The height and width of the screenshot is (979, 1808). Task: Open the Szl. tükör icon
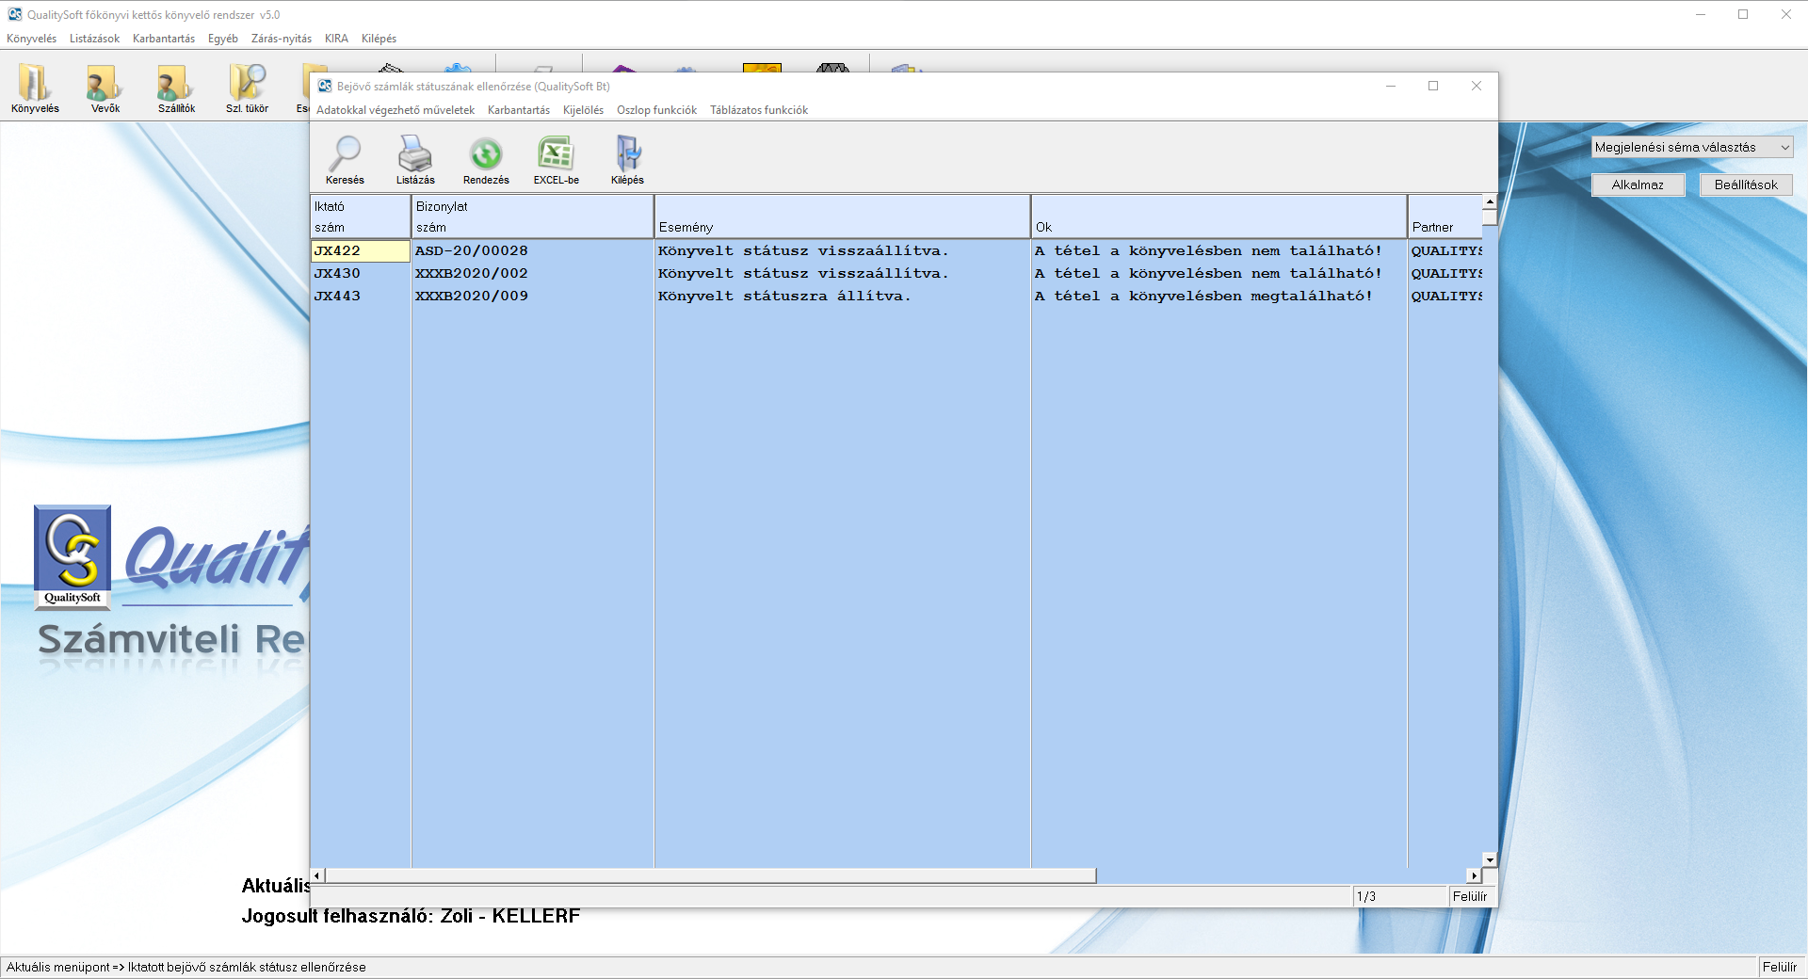click(x=247, y=88)
